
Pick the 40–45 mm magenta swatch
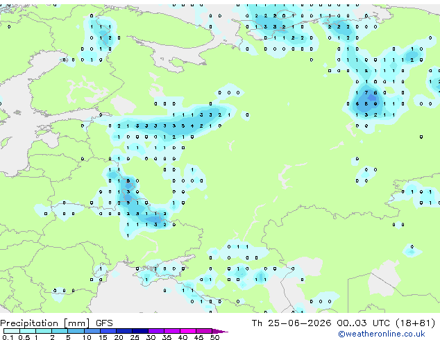(x=188, y=331)
